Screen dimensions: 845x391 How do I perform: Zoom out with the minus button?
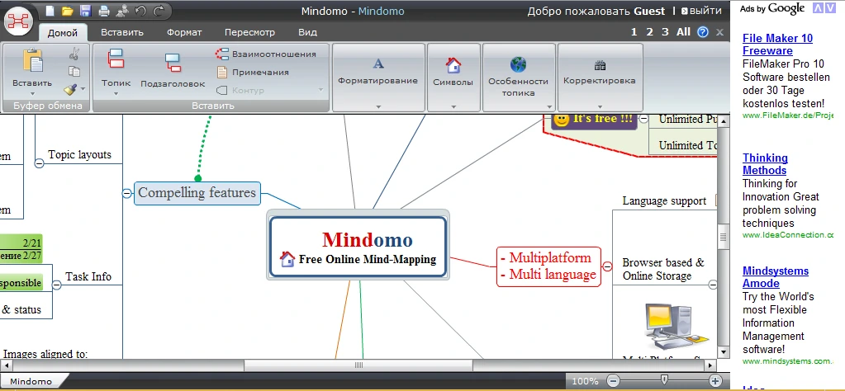point(613,381)
